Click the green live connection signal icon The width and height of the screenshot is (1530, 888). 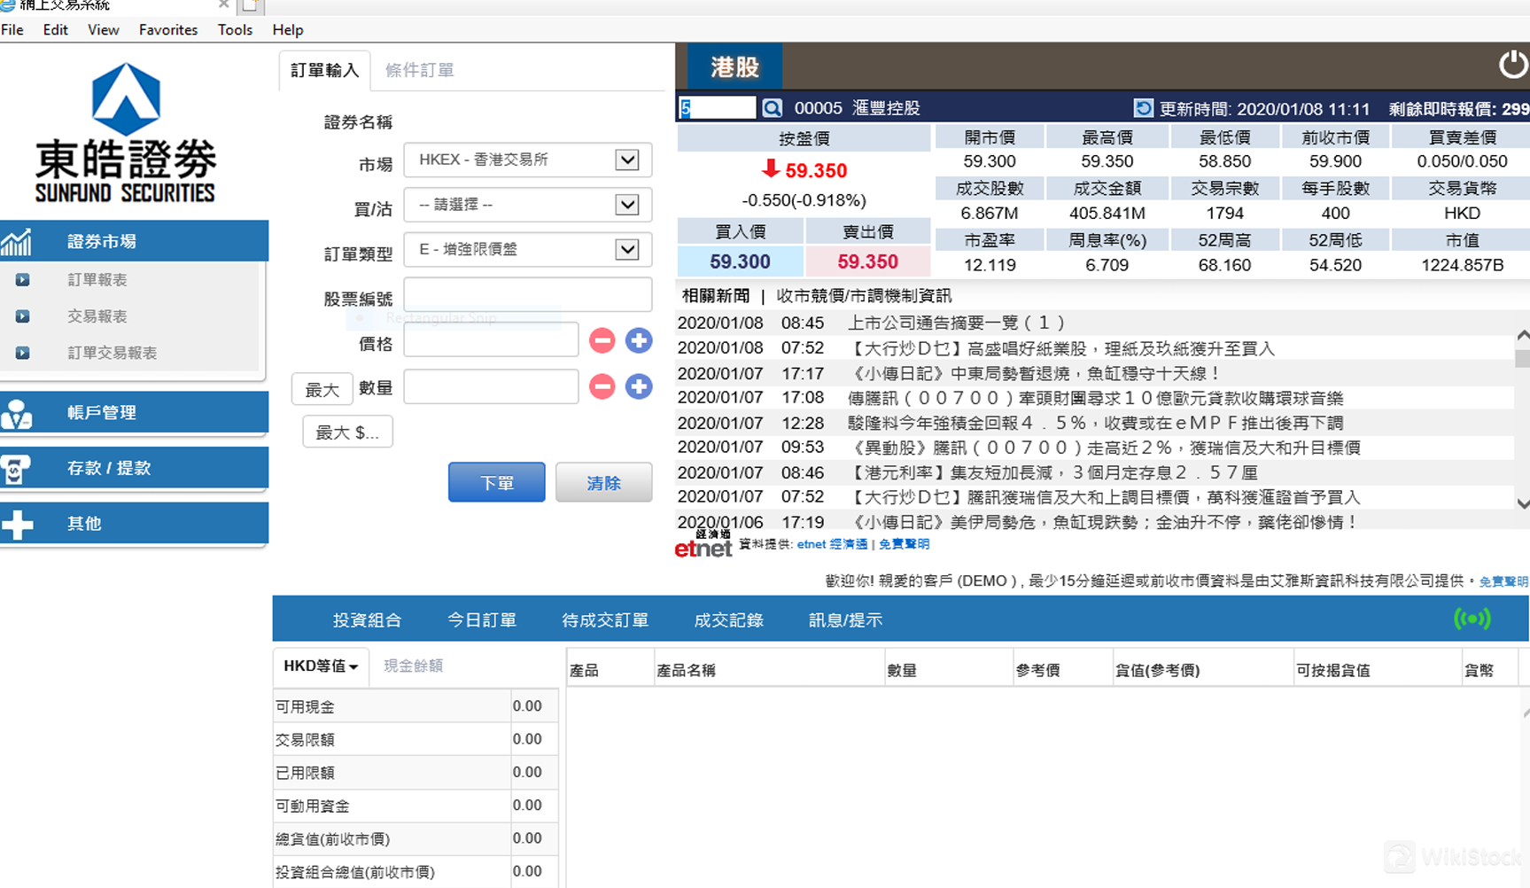point(1472,619)
